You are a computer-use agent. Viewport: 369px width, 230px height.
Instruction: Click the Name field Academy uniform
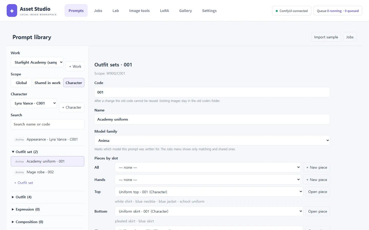coord(212,119)
